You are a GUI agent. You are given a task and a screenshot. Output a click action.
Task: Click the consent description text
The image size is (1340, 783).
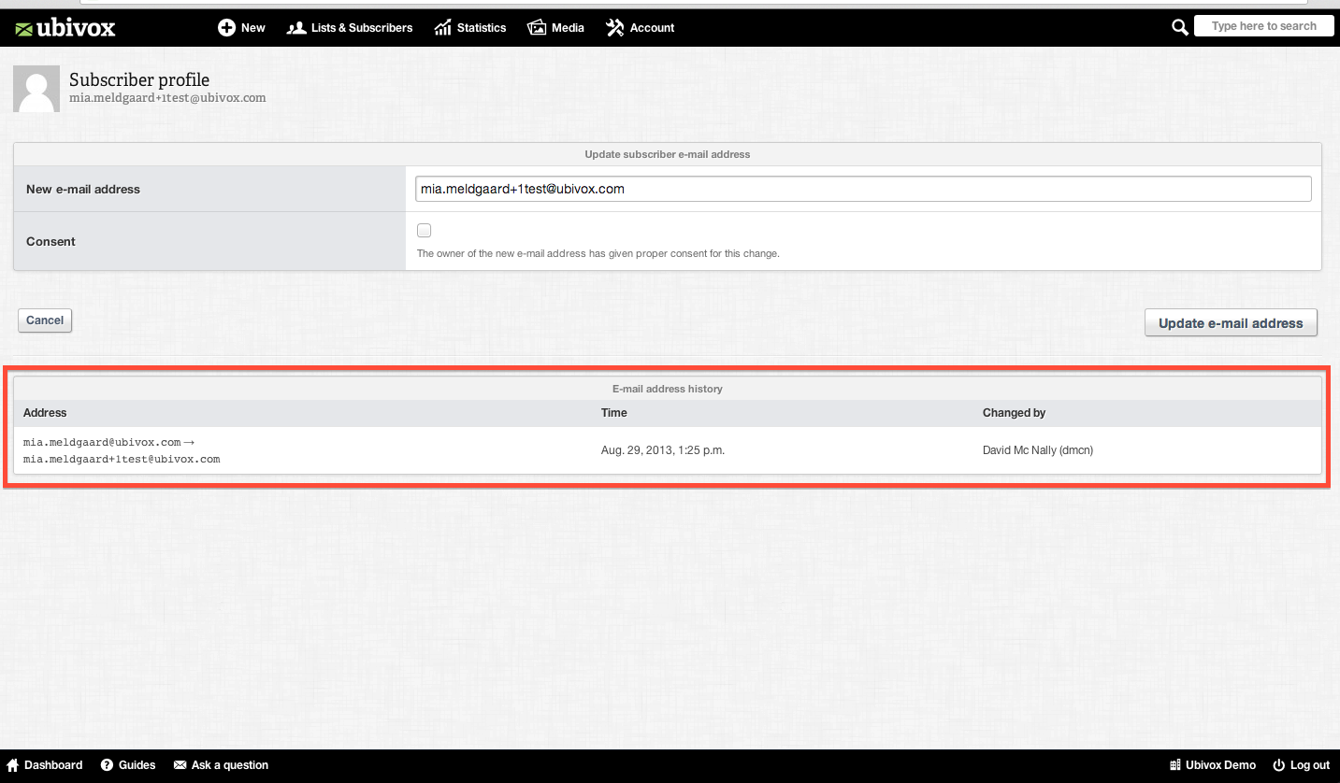coord(598,253)
